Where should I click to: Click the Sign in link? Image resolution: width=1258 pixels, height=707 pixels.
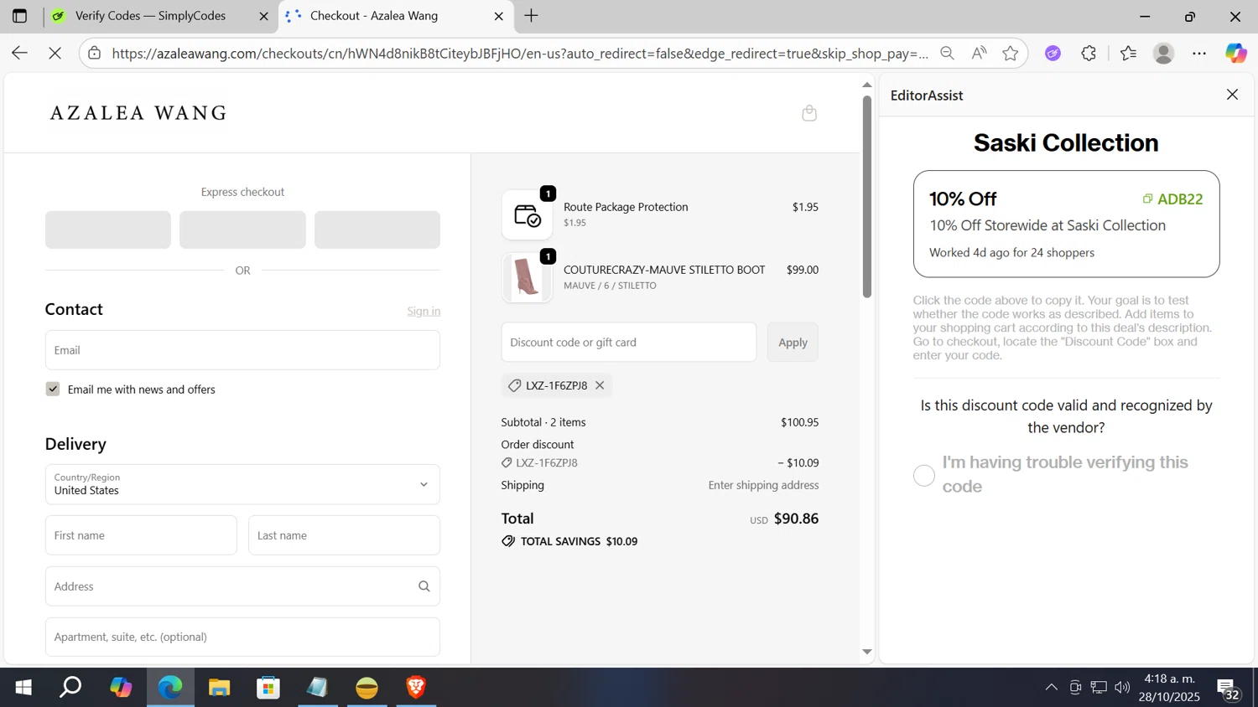click(424, 311)
